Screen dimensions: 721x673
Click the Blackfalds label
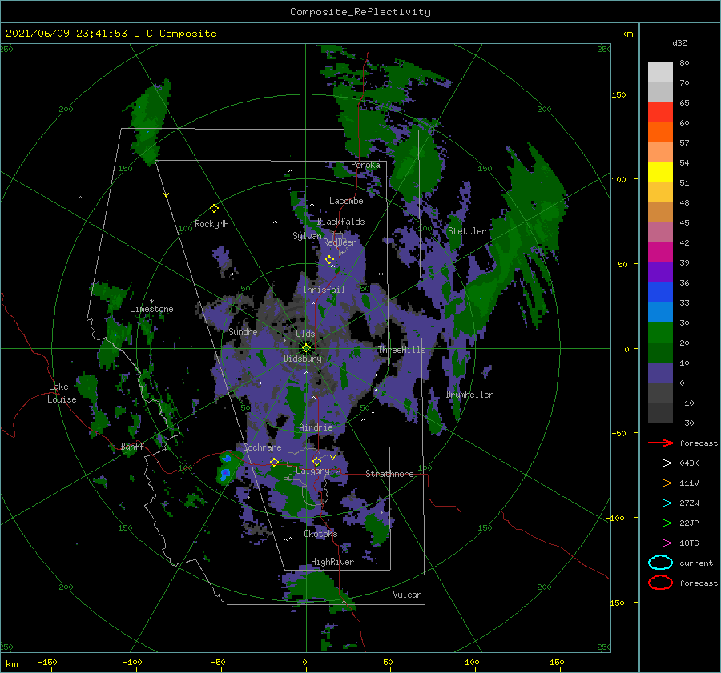340,222
